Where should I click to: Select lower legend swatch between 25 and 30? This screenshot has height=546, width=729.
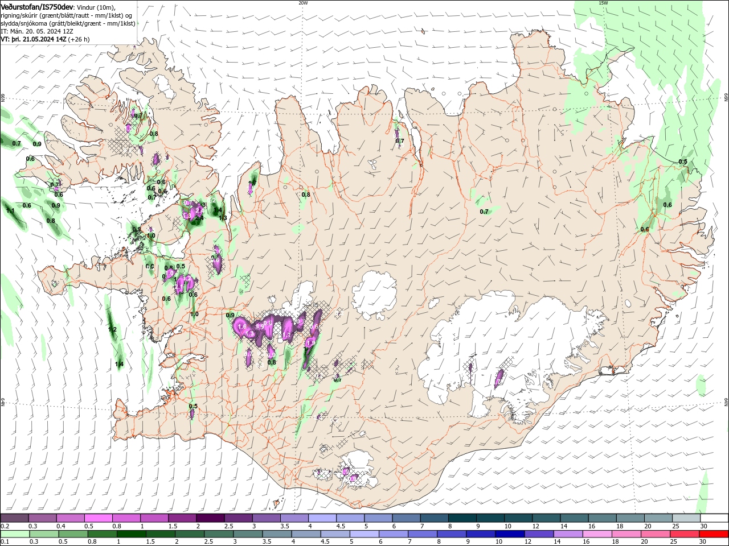[x=684, y=534]
